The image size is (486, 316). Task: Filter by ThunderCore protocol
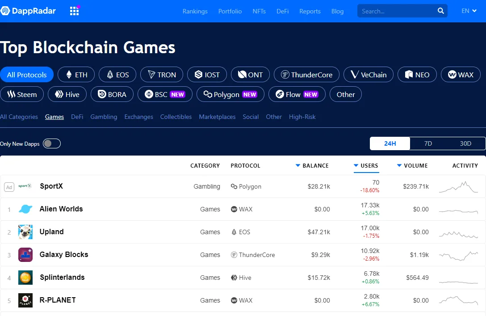306,75
